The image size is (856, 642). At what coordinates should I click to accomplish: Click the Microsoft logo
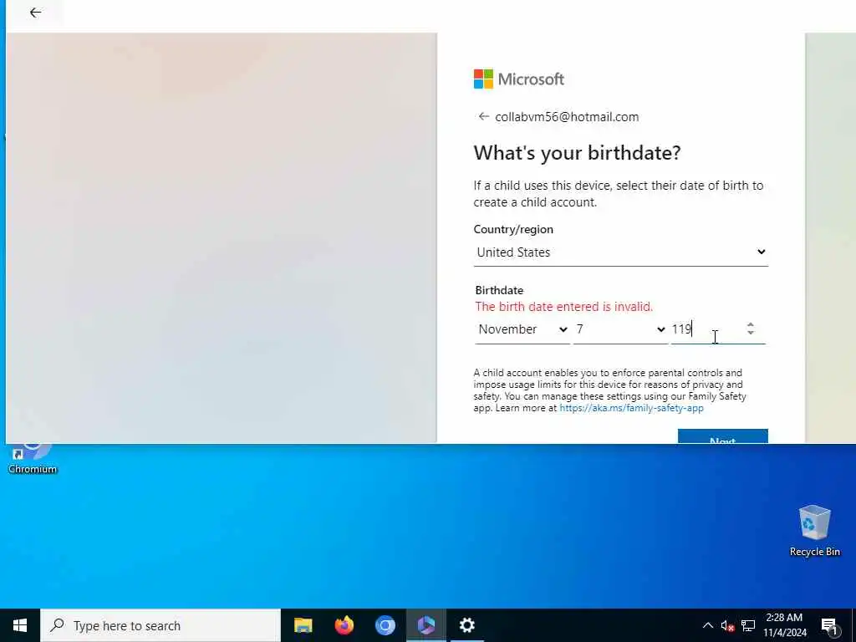tap(518, 79)
